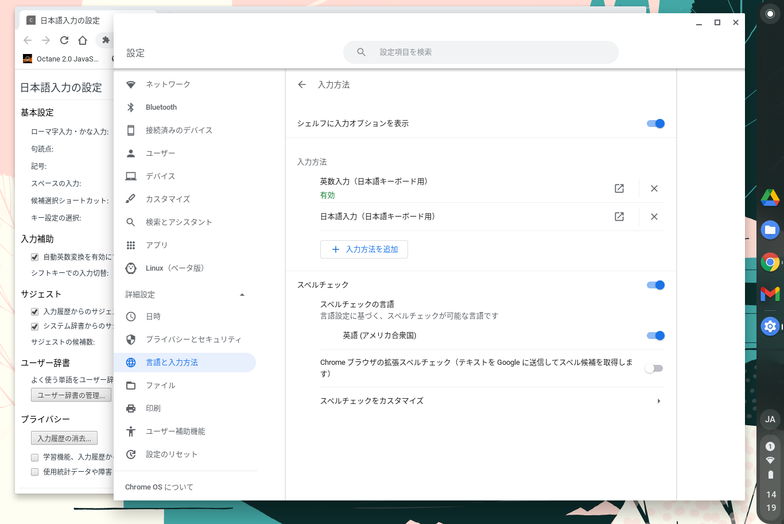Click the launcher circle button on shelf
784x524 pixels.
click(x=770, y=14)
